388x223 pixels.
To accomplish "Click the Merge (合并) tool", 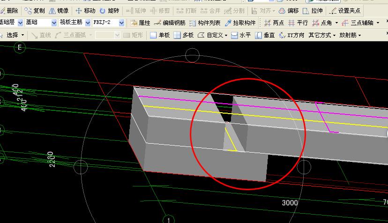I will click(x=210, y=11).
